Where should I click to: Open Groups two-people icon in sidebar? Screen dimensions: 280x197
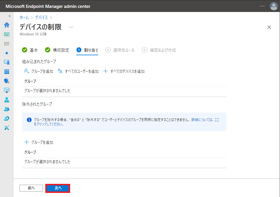(x=7, y=109)
